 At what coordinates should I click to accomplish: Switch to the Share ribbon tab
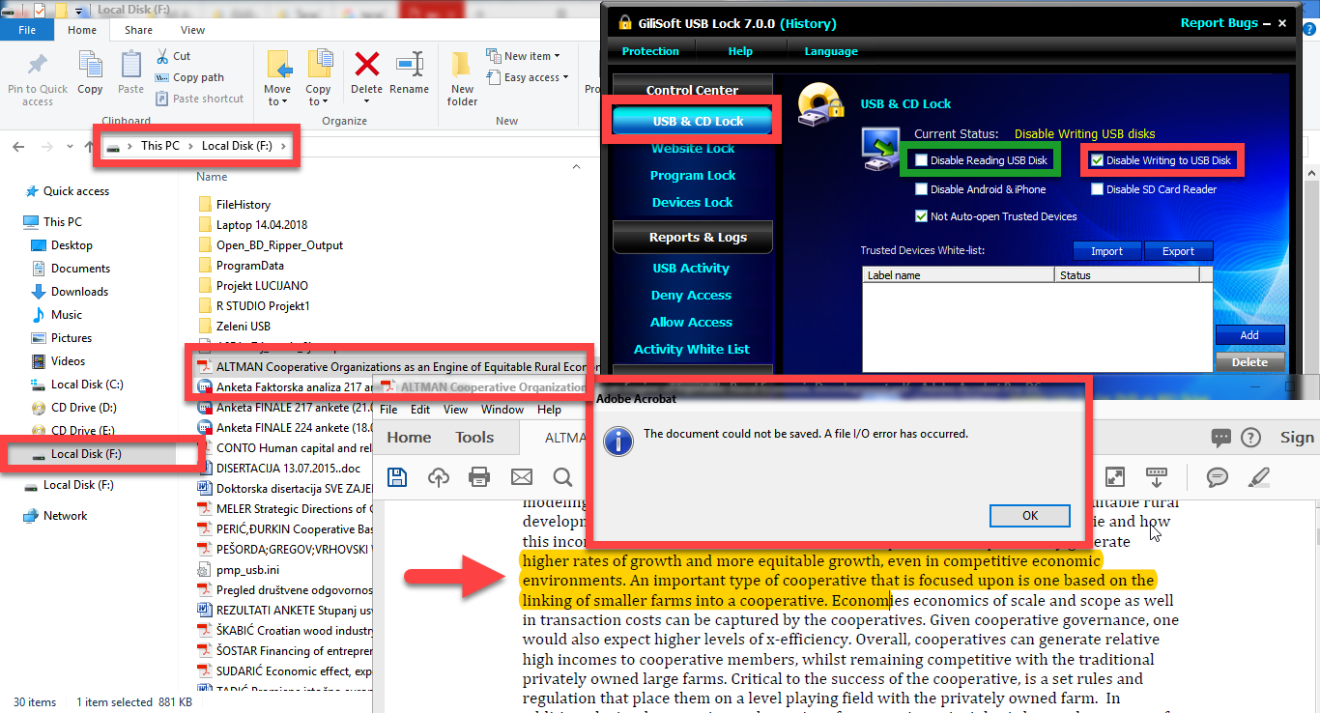[138, 30]
